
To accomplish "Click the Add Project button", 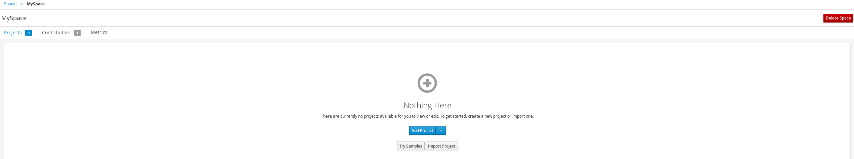I will pyautogui.click(x=422, y=130).
